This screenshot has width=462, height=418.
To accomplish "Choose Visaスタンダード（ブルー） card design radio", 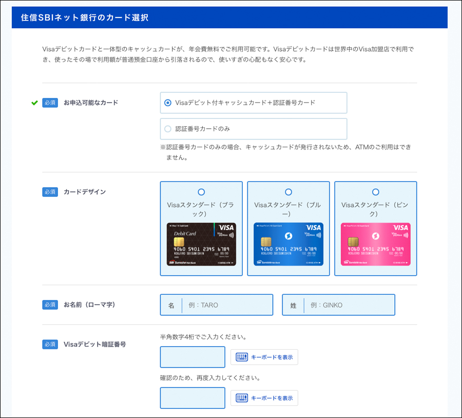I will 288,192.
